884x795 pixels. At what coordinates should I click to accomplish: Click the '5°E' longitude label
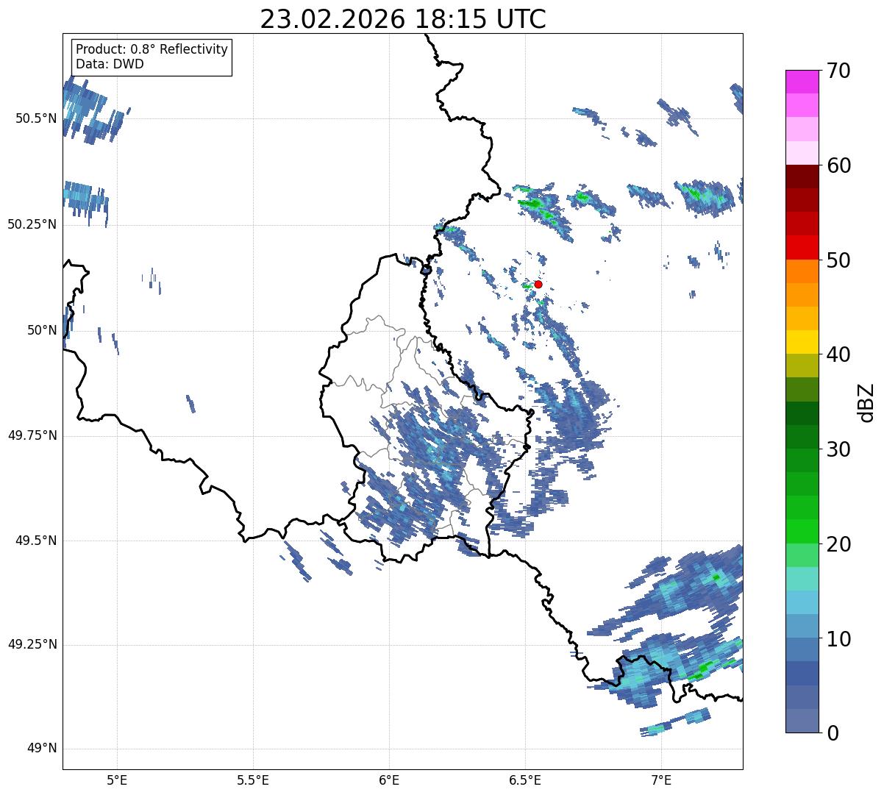click(117, 780)
